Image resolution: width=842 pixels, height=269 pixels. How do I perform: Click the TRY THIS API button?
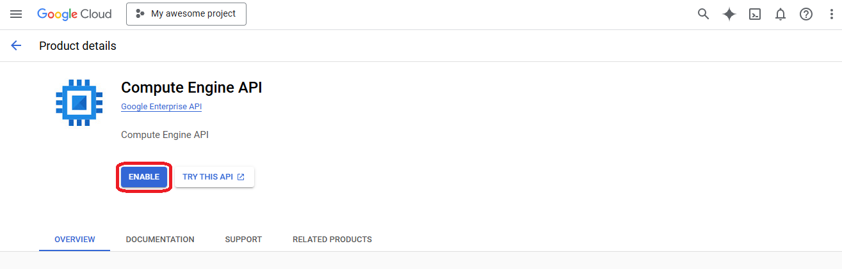pos(214,177)
